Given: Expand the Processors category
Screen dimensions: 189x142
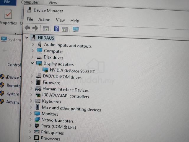Looking at the screenshot, I should [30, 137].
